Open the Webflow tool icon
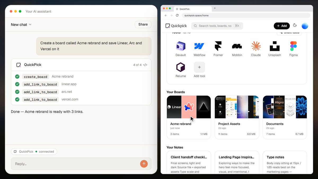 point(200,46)
